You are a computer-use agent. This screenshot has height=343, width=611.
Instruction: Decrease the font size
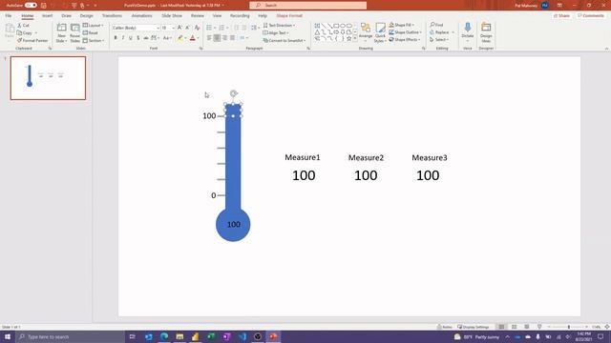tap(187, 28)
